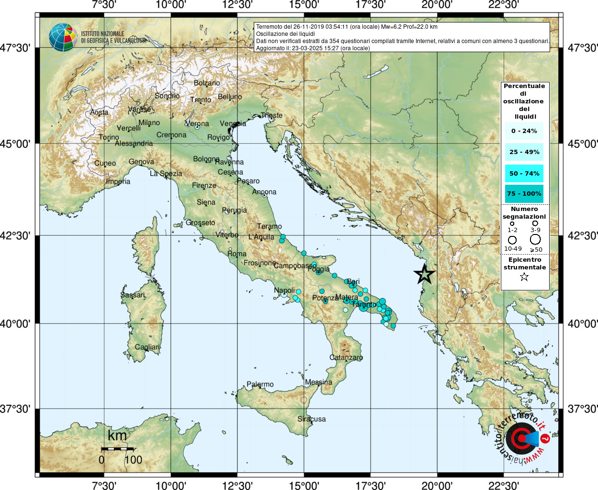The image size is (598, 490).
Task: Click the Catanzaro city label
Action: click(346, 358)
